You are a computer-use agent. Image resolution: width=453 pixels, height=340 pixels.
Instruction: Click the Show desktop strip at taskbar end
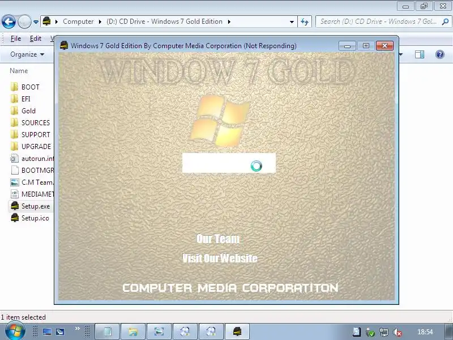(448, 331)
